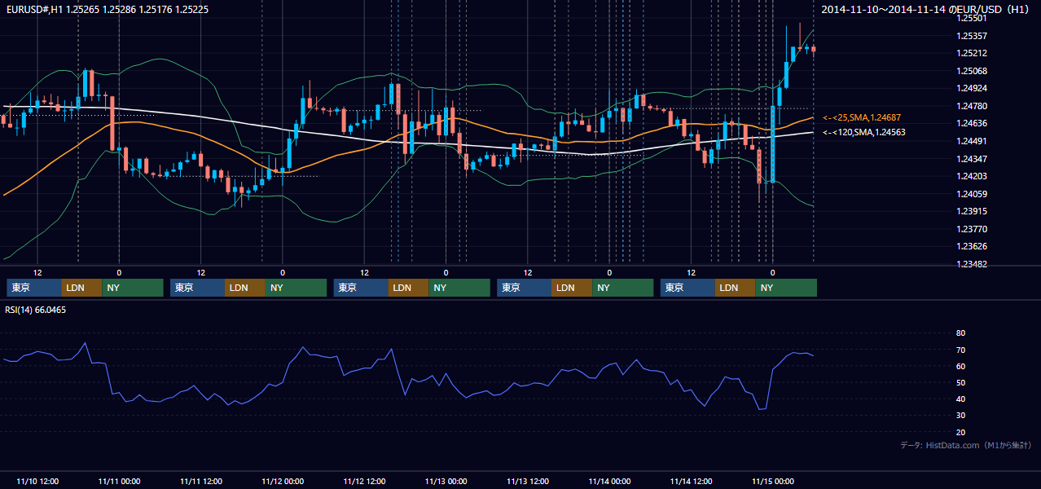Click price axis label 1.24924
This screenshot has height=489, width=1041.
pyautogui.click(x=971, y=88)
